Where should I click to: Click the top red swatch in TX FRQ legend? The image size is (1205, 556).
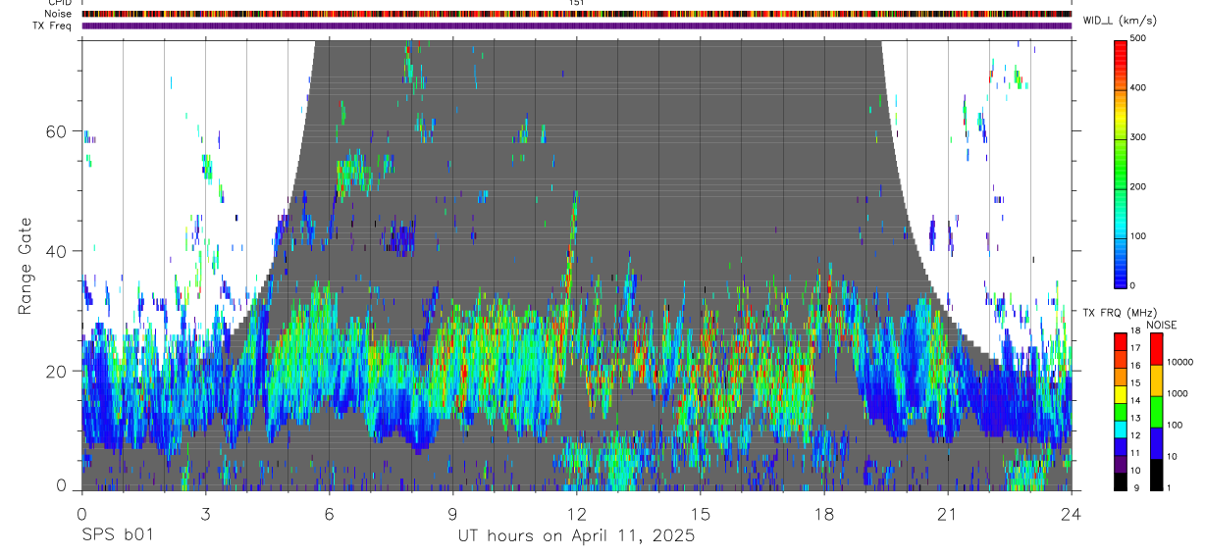[1121, 342]
